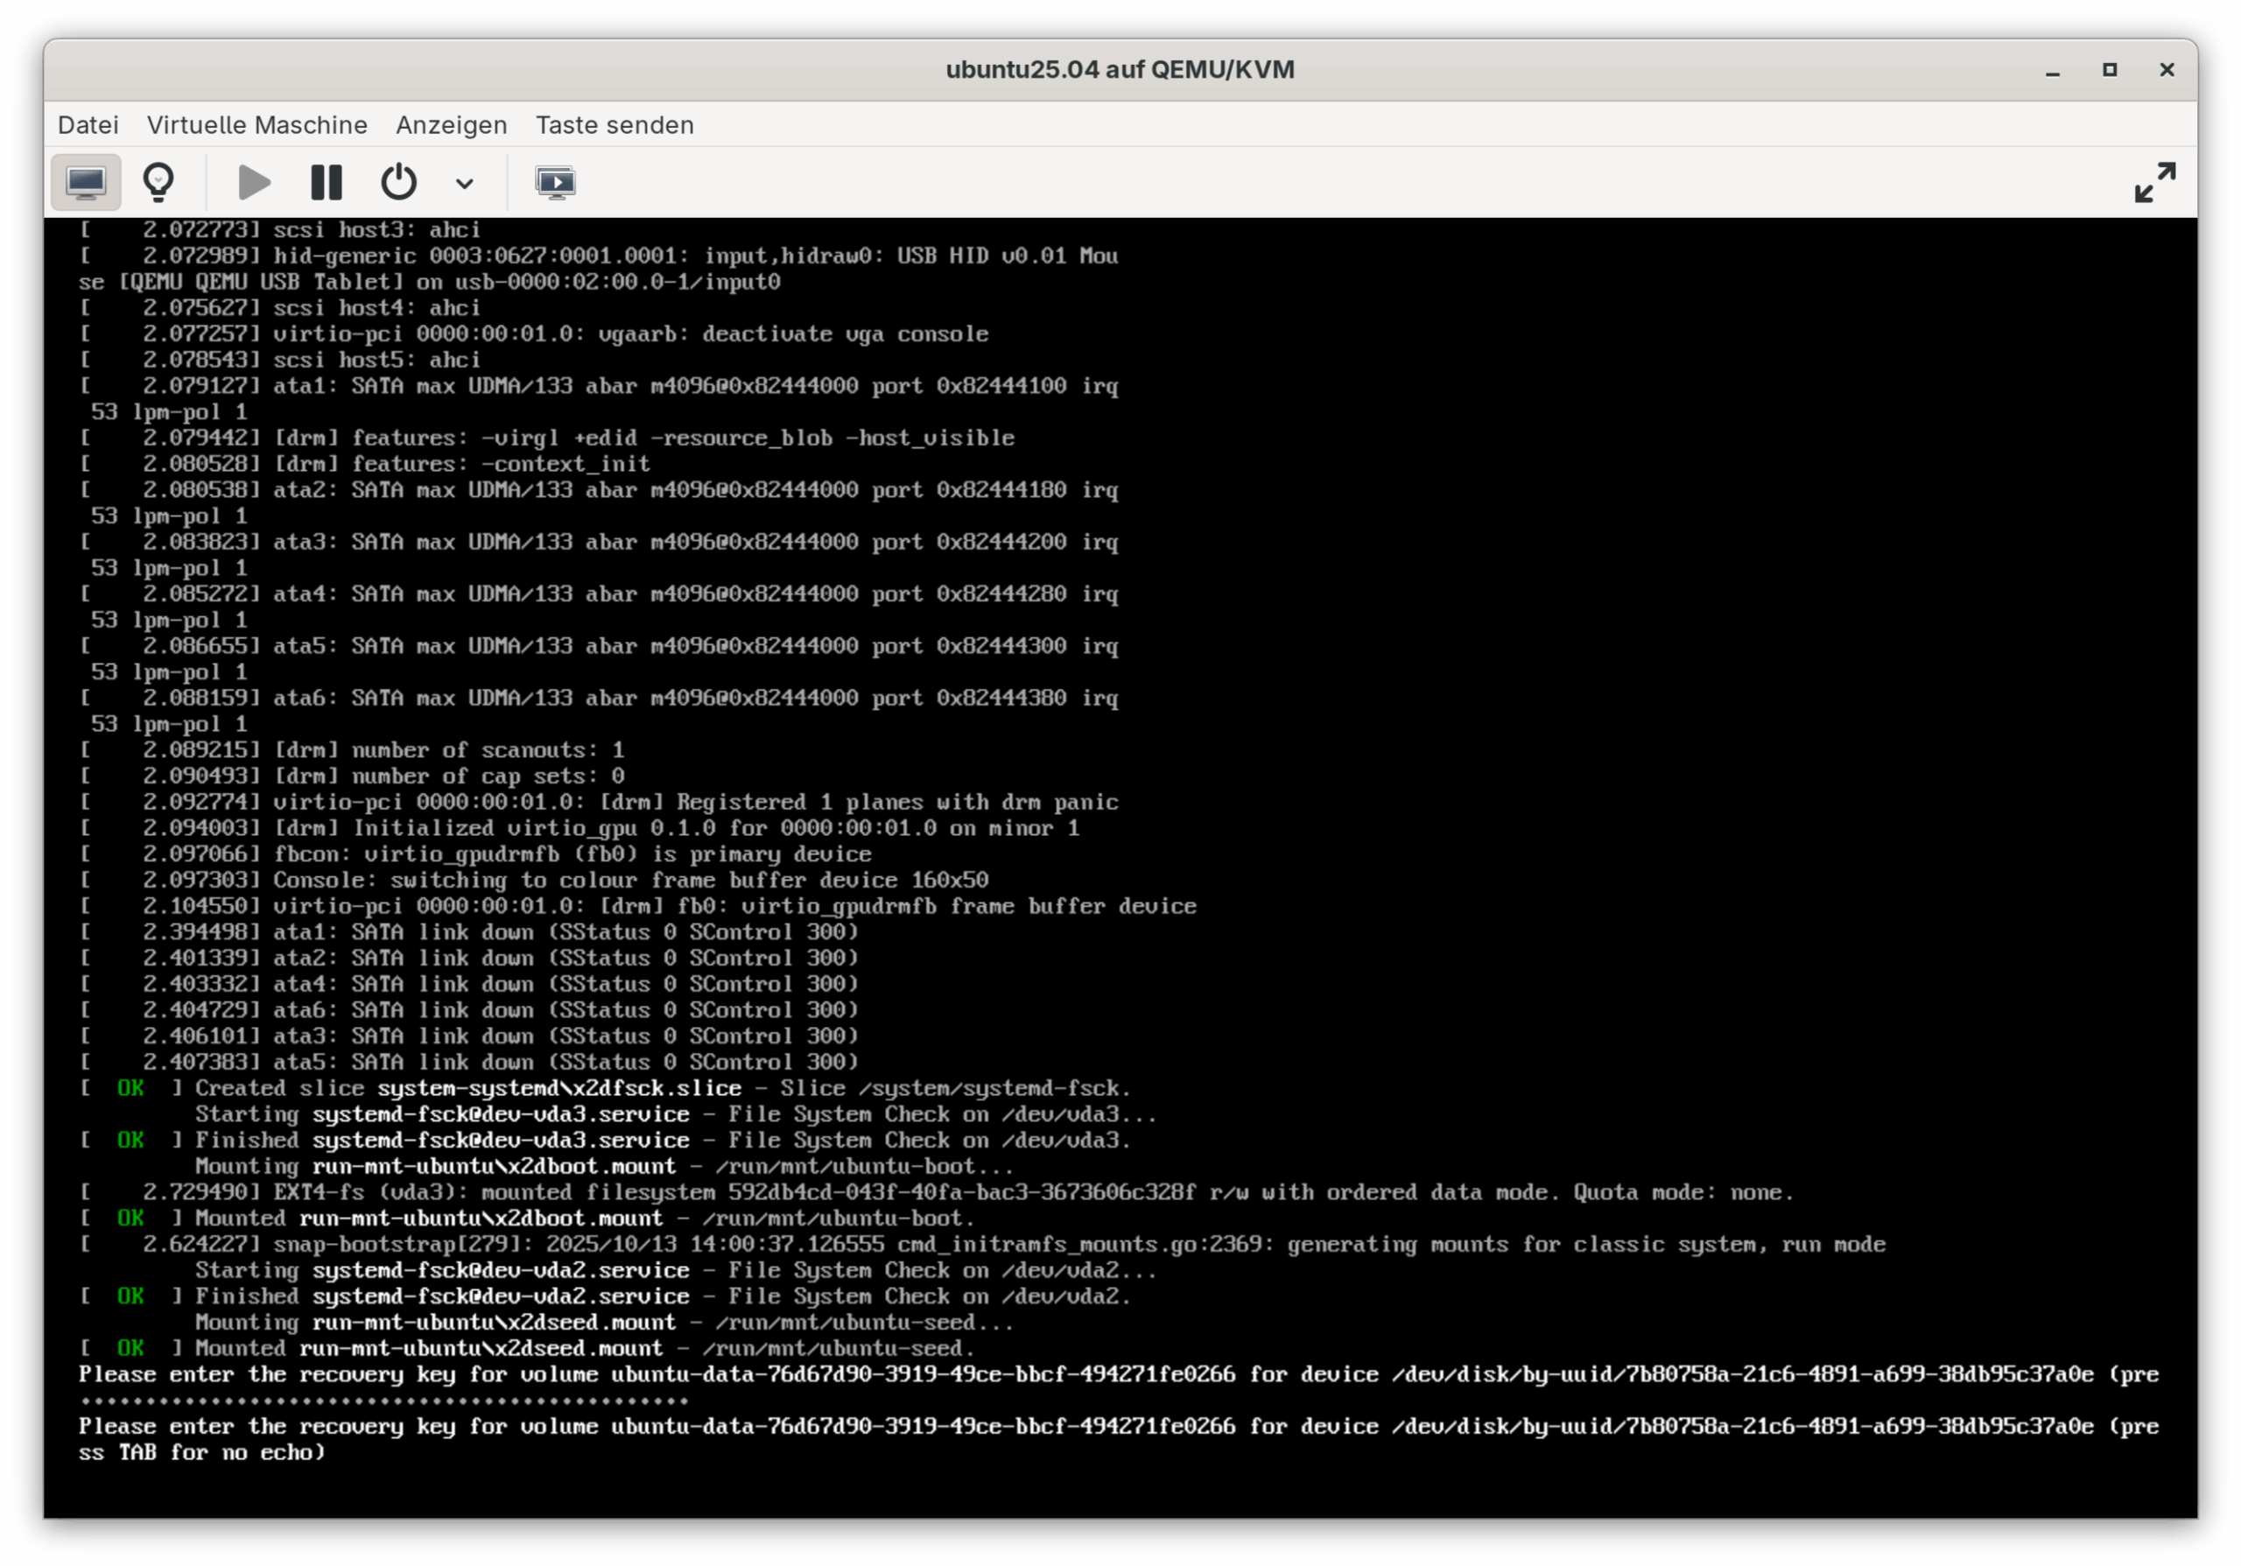Show virtual hardware details lightbulb icon
The height and width of the screenshot is (1566, 2241).
(158, 182)
